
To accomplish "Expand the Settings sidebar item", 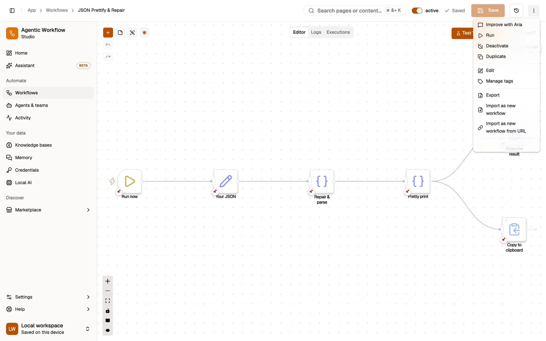I will point(48,297).
